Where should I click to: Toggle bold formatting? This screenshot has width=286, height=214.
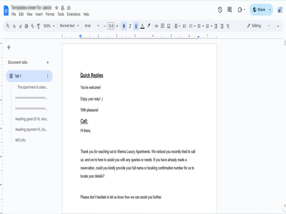124,26
